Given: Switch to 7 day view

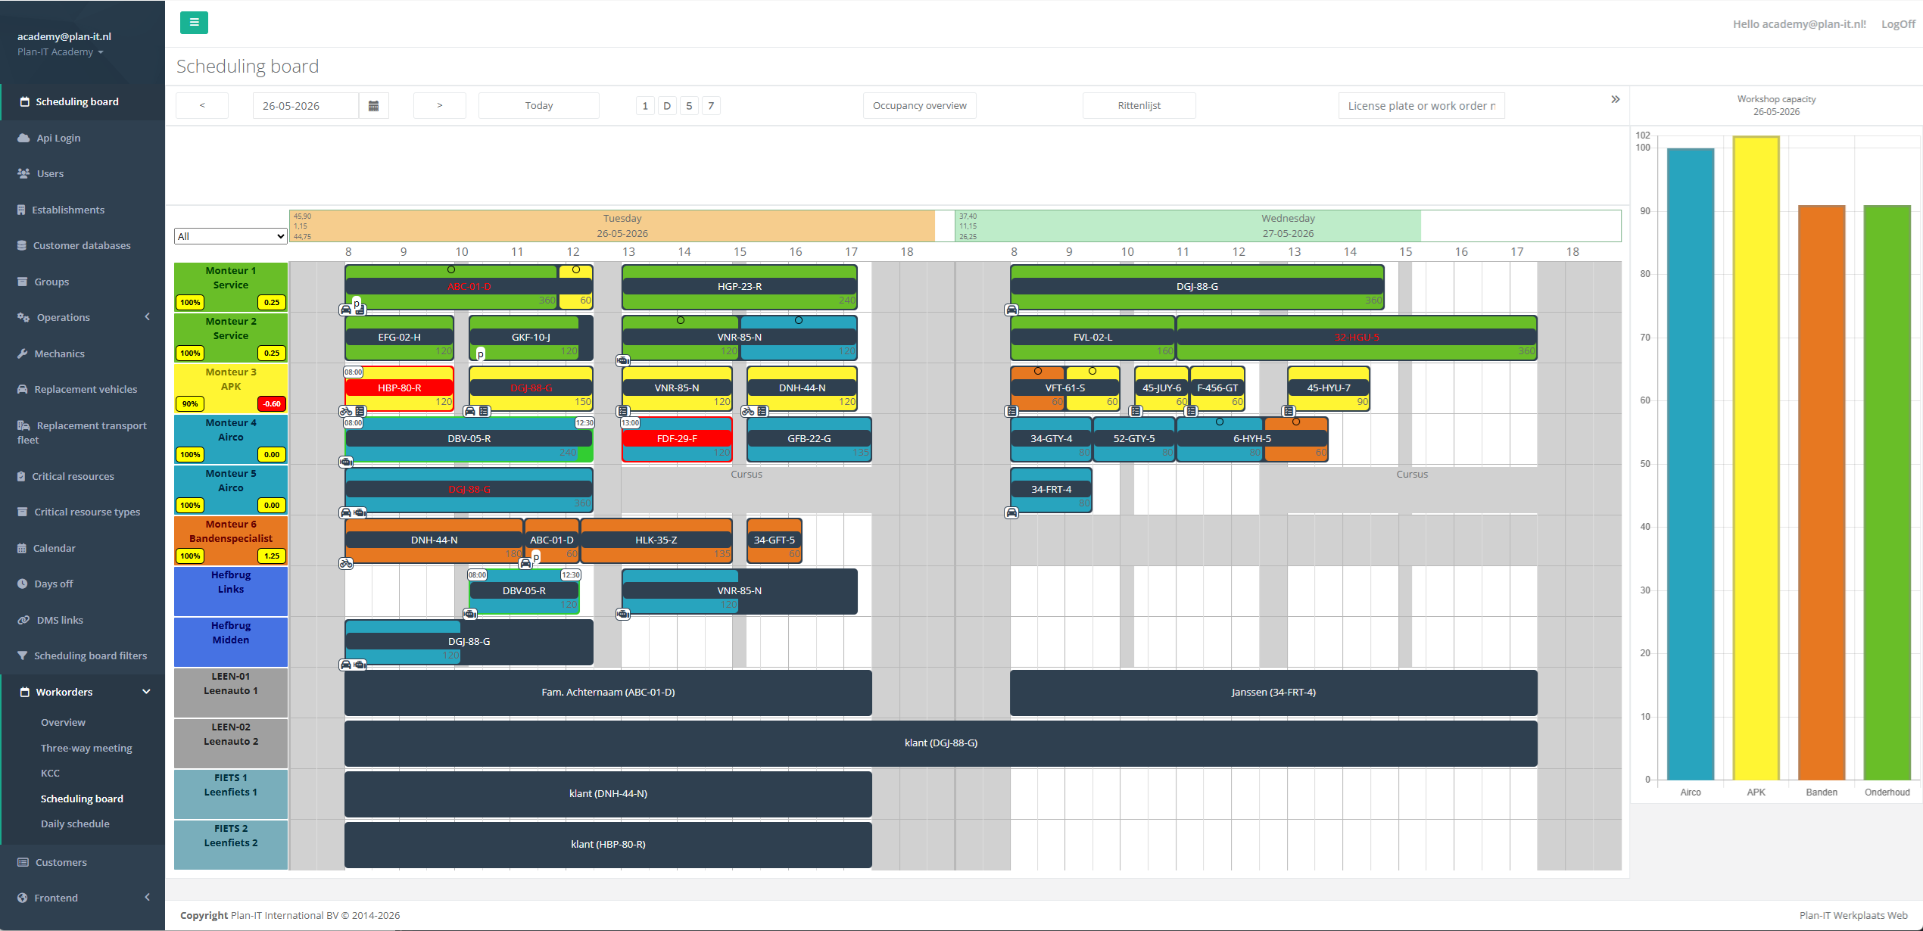Looking at the screenshot, I should (711, 106).
